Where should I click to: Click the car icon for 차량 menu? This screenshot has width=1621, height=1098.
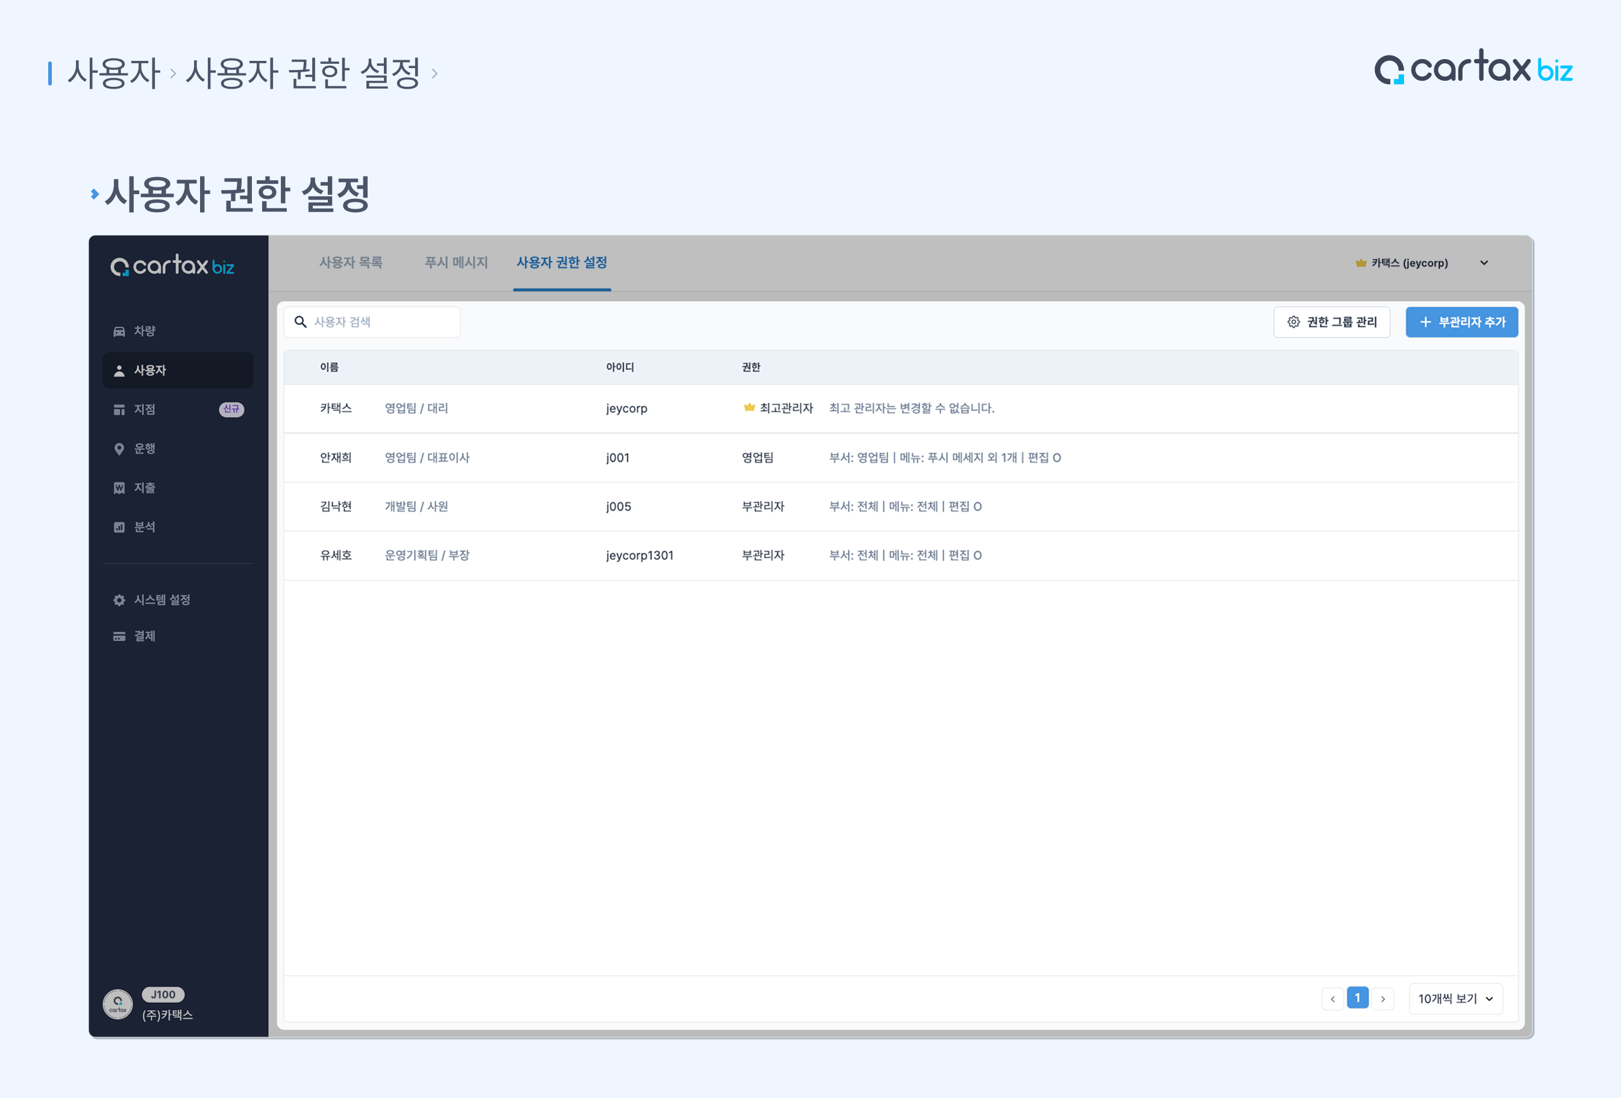click(x=119, y=331)
